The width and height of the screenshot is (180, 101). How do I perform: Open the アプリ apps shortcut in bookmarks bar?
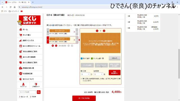(4, 11)
